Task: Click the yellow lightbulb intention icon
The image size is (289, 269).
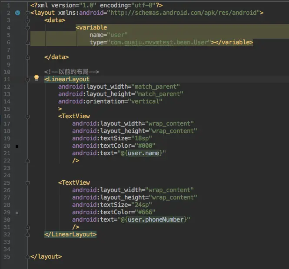Action: click(x=37, y=78)
